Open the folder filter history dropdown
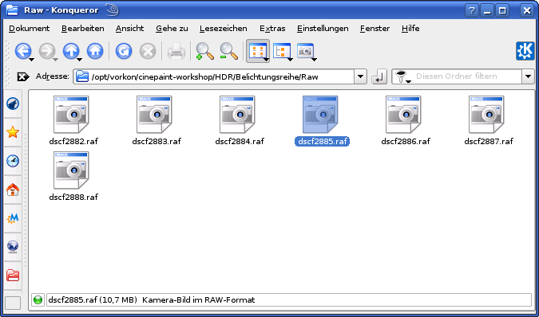Screen dimensions: 539x317 [529, 76]
